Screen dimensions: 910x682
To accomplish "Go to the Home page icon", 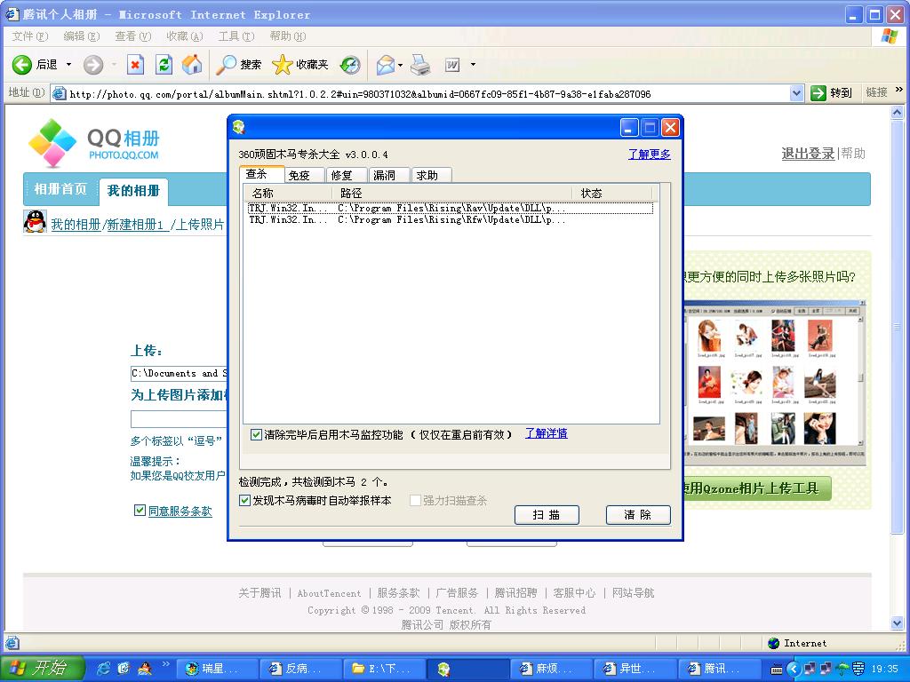I will 192,64.
